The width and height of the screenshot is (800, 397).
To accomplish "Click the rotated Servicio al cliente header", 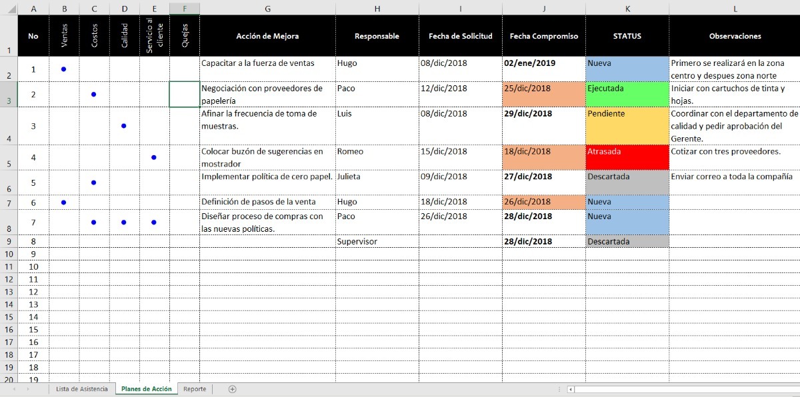I will [x=155, y=36].
